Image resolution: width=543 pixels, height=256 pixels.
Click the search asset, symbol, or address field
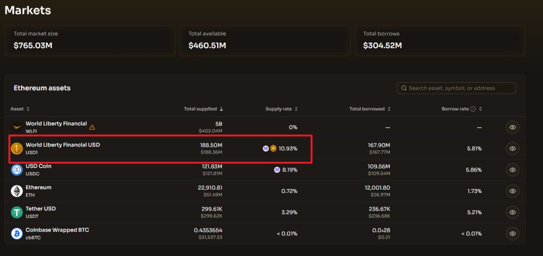pyautogui.click(x=456, y=88)
